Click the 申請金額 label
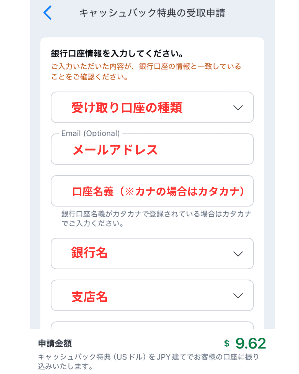The width and height of the screenshot is (299, 374). 55,344
